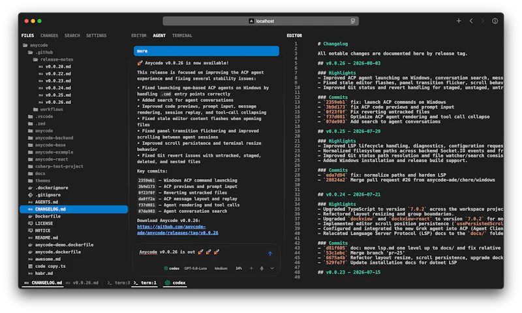Viewport: 522px width, 313px height.
Task: Collapse the anycode root folder
Action: 35,45
